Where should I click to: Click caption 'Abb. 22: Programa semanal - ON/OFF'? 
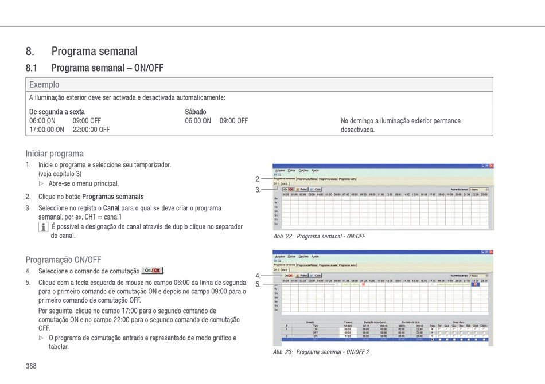click(319, 236)
